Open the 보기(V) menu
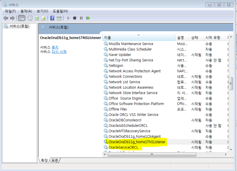237x171 pixels. point(42,11)
